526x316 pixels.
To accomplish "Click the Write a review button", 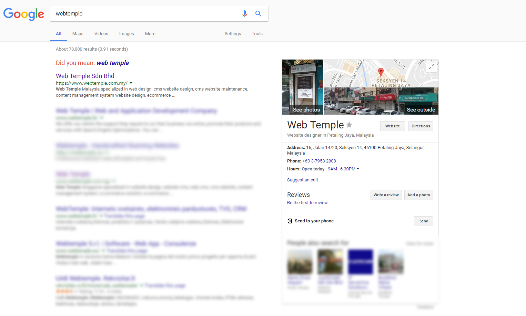I will coord(386,195).
